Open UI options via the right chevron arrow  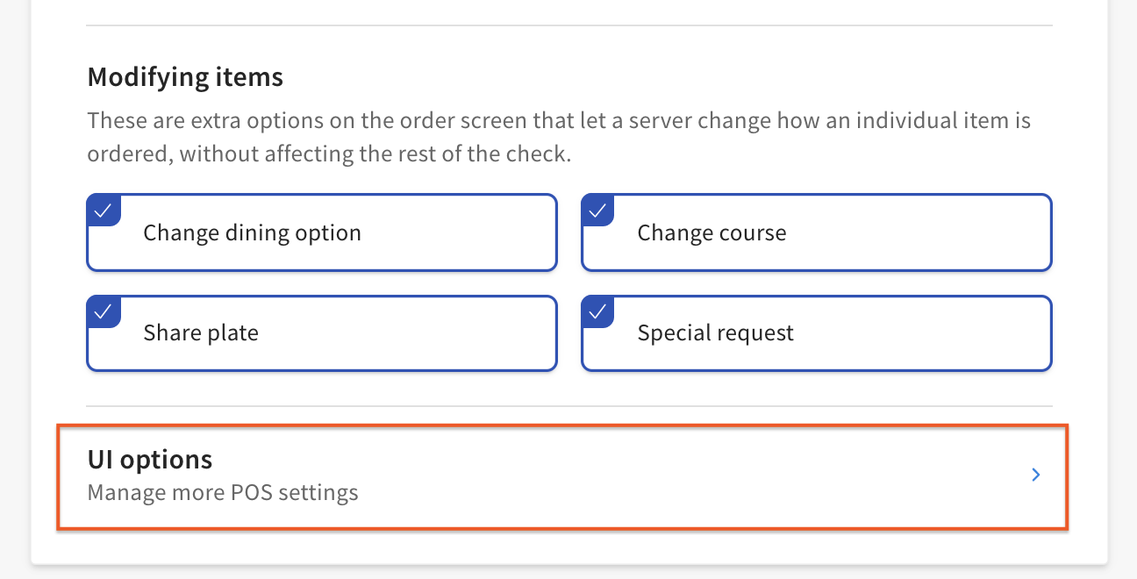tap(1036, 475)
